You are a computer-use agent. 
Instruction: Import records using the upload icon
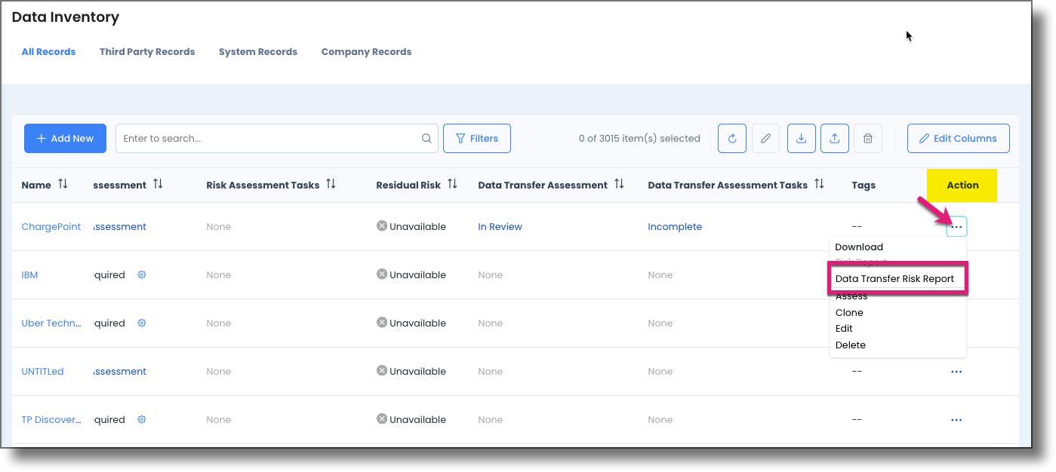tap(834, 138)
